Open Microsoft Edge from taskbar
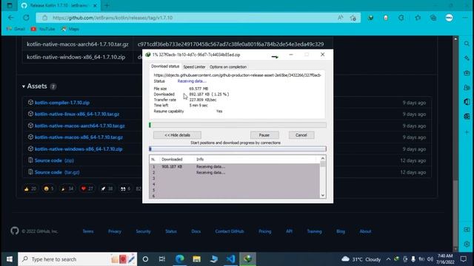The width and height of the screenshot is (474, 266). (179, 259)
